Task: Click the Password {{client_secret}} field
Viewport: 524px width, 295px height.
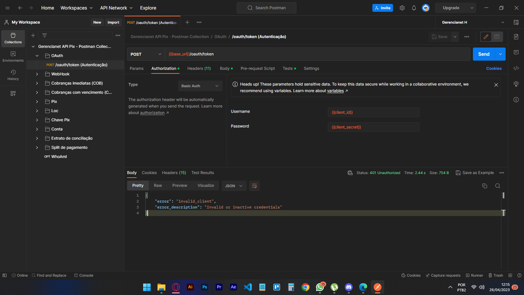Action: pos(373,127)
